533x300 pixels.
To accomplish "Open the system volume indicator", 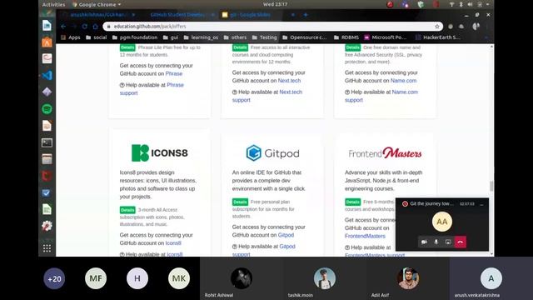I will coord(470,4).
